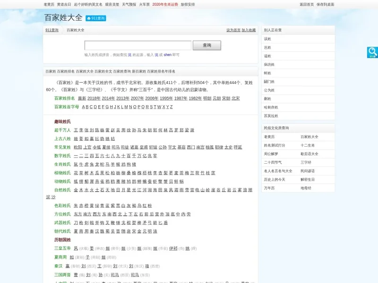Open the 1982年 ranking link

coord(195,98)
